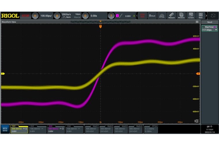This screenshot has width=219, height=145.
Task: Open the bottom-left main menu icon
Action: pyautogui.click(x=5, y=129)
